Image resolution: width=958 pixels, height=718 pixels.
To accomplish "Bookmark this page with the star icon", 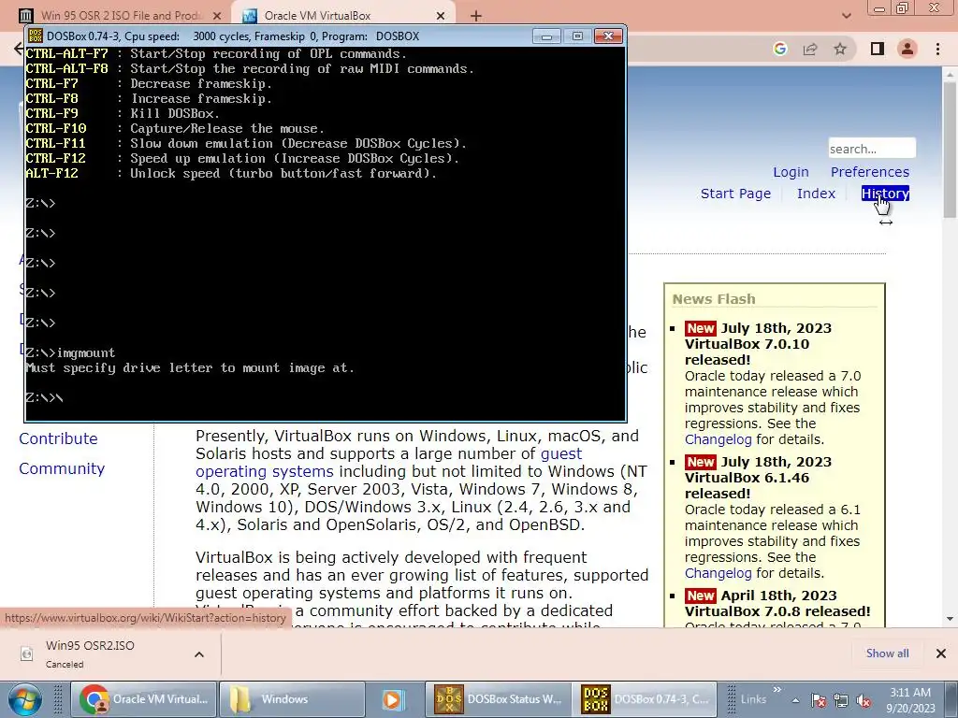I will click(840, 49).
